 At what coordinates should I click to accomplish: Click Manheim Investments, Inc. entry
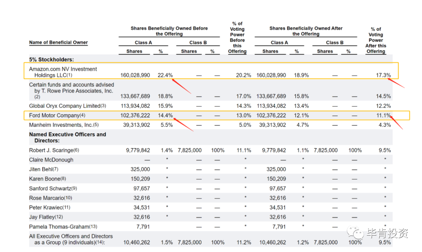coord(64,125)
